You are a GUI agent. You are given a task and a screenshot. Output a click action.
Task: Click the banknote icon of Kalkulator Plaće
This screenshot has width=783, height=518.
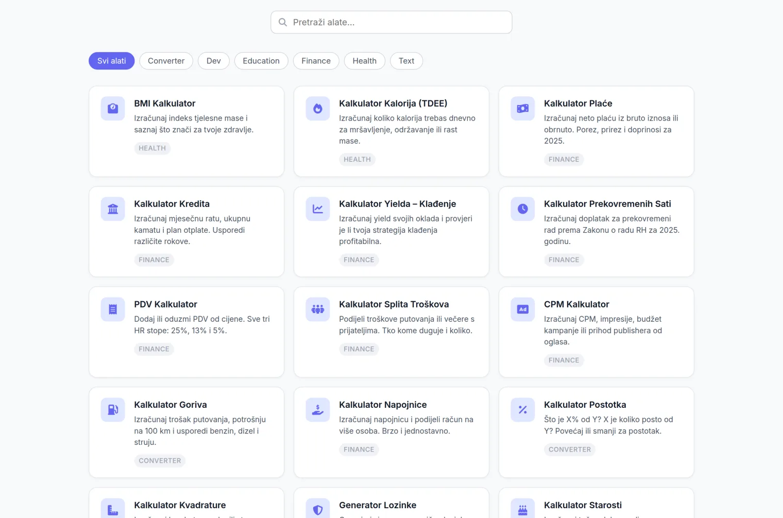point(523,109)
